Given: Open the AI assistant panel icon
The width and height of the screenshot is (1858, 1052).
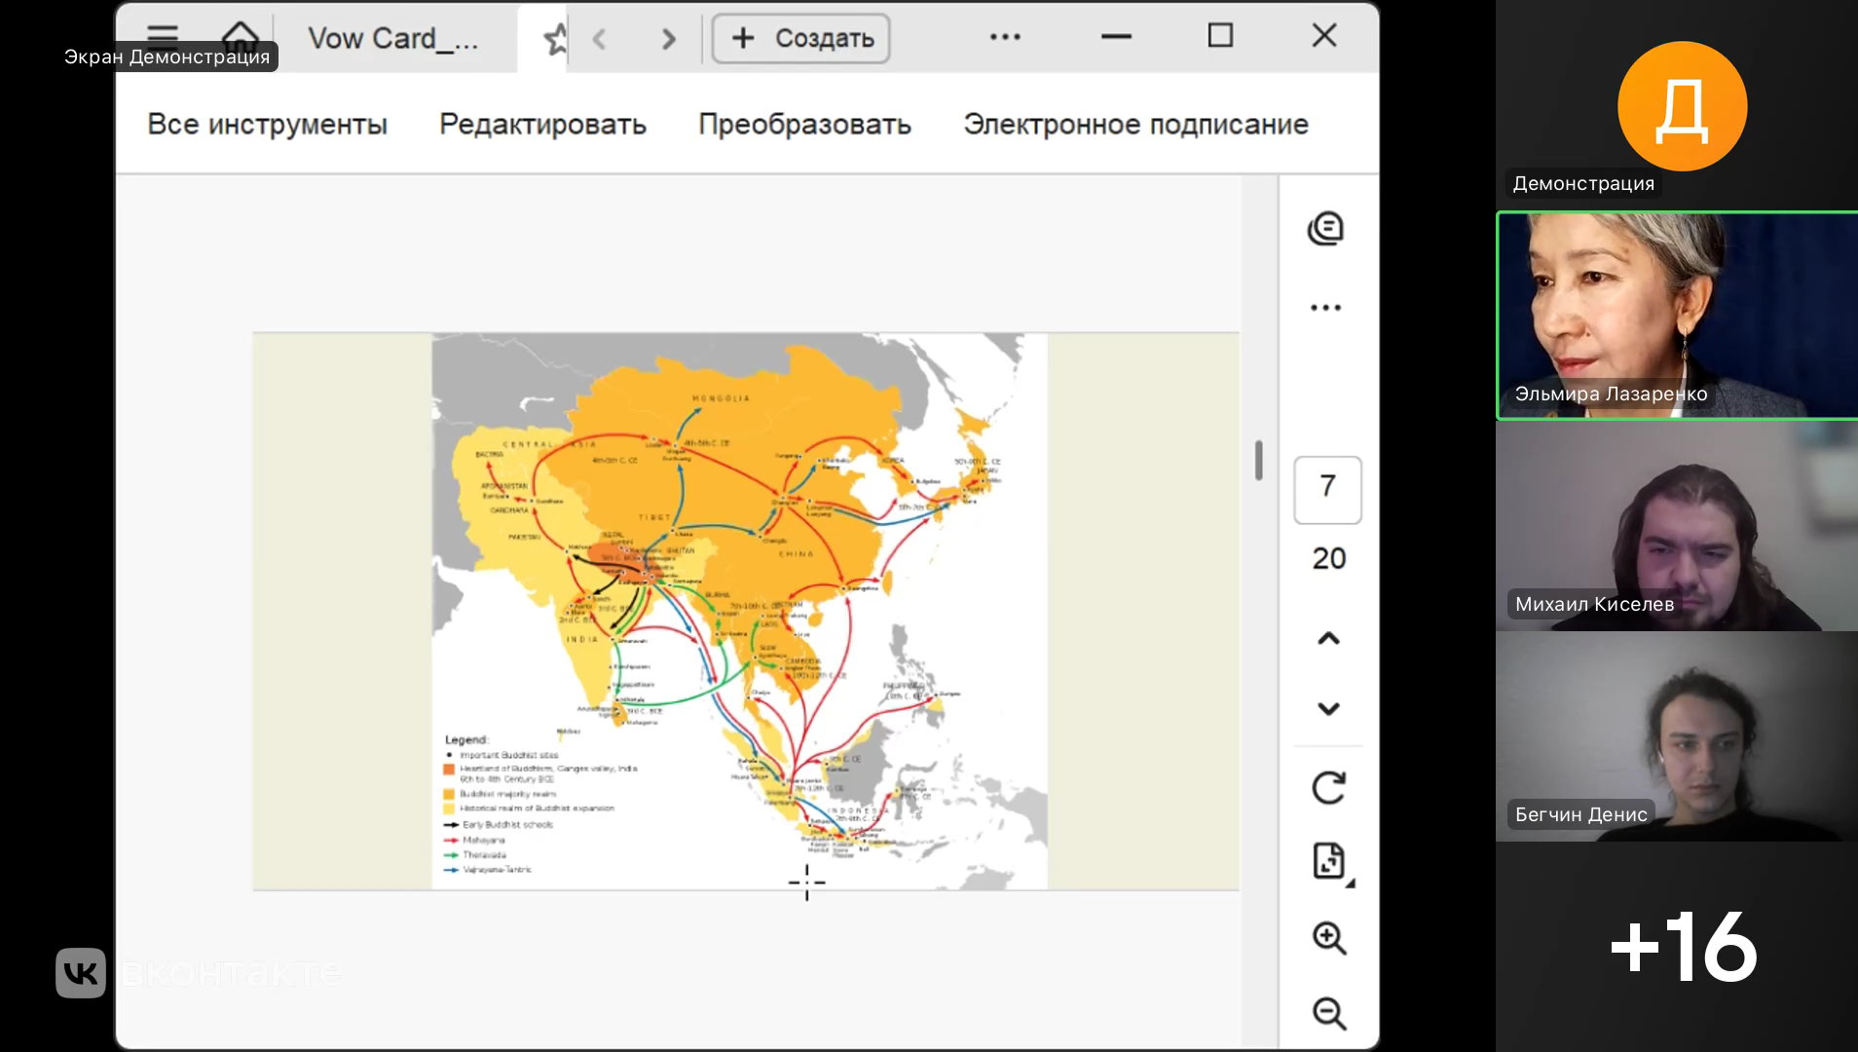Looking at the screenshot, I should (1325, 229).
